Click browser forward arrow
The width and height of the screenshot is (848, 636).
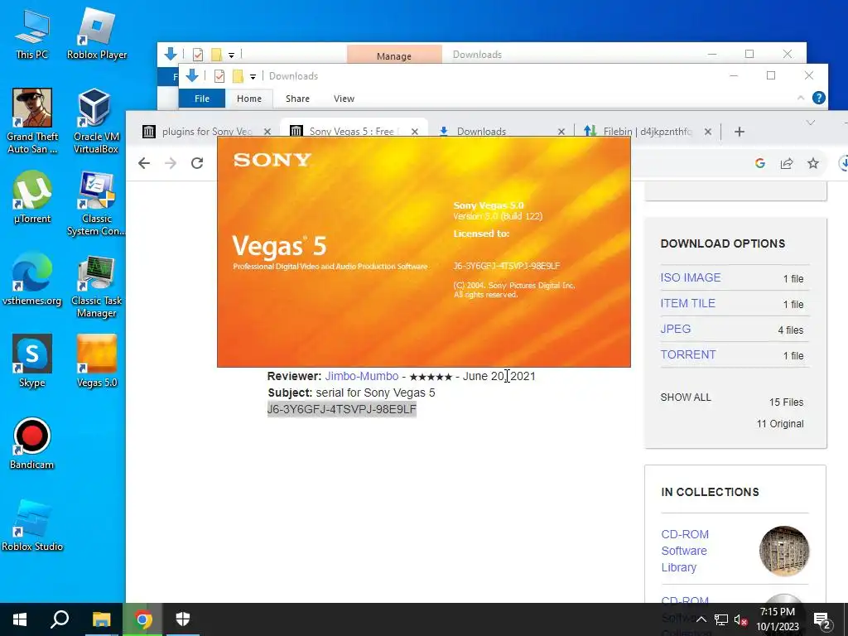[x=171, y=163]
